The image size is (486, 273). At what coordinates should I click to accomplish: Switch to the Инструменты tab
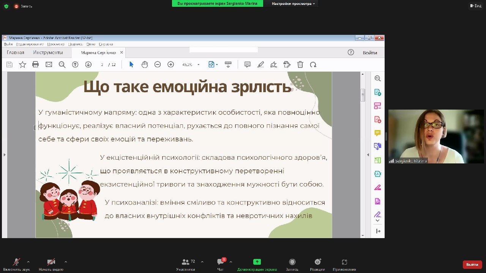[48, 53]
